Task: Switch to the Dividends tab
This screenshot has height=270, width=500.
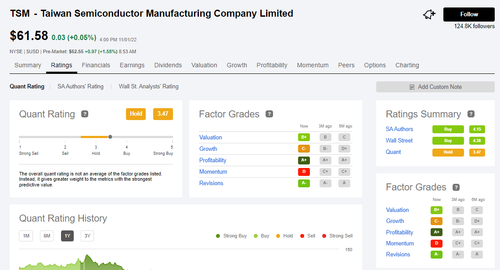Action: (168, 65)
